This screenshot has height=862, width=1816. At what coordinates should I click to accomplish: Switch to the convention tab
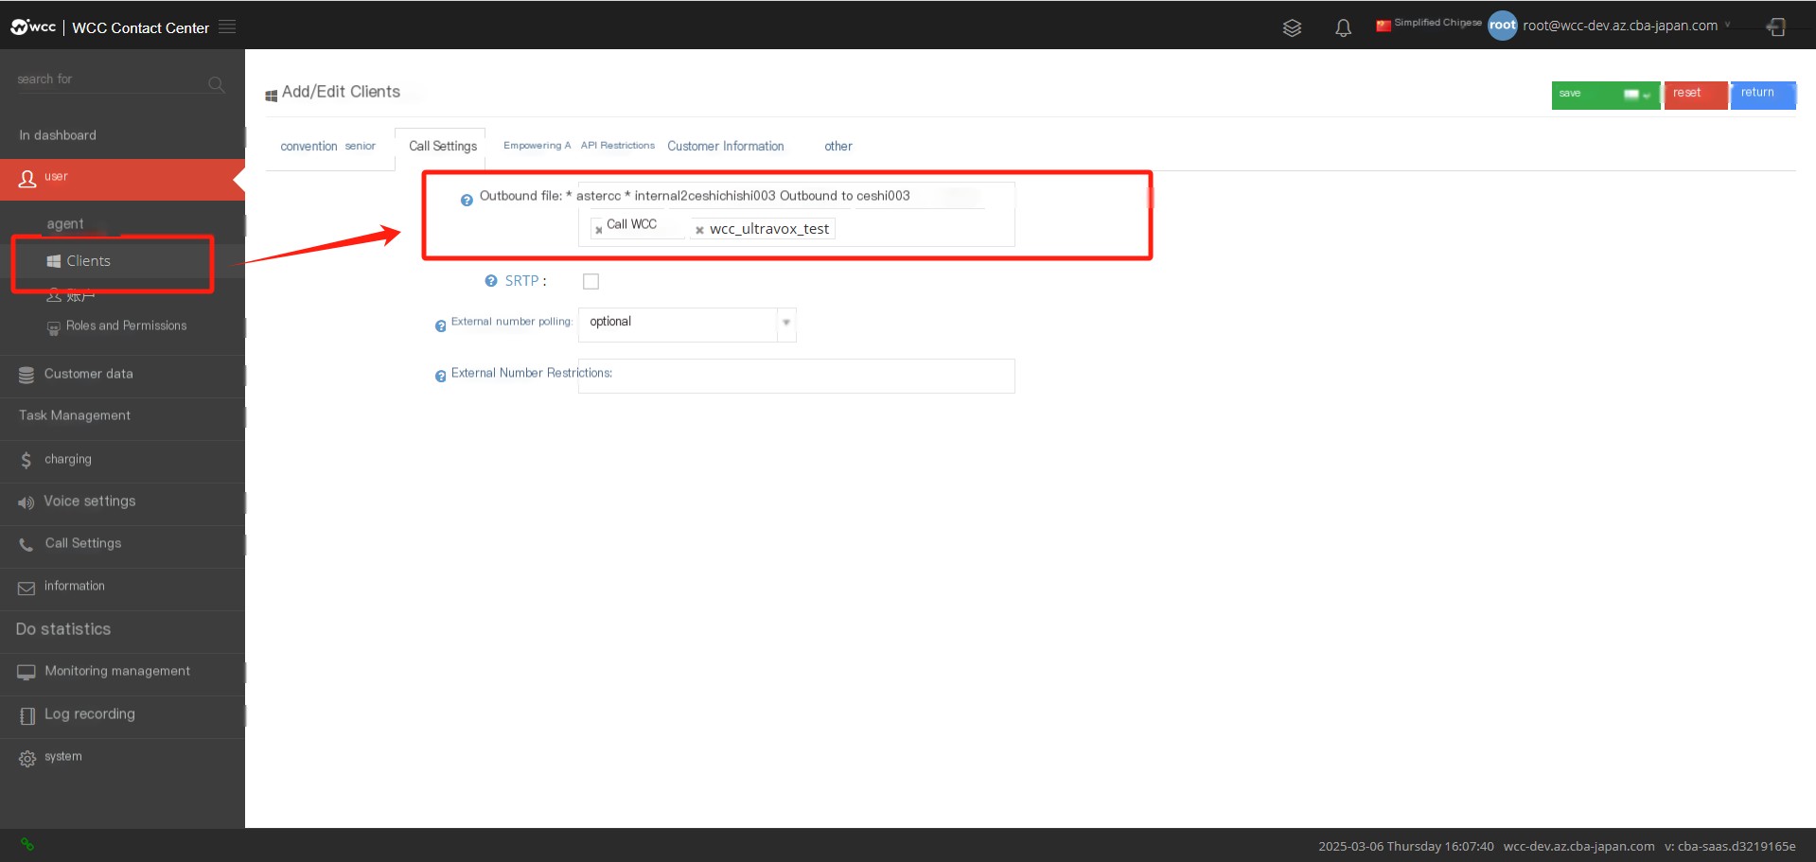[x=309, y=147]
